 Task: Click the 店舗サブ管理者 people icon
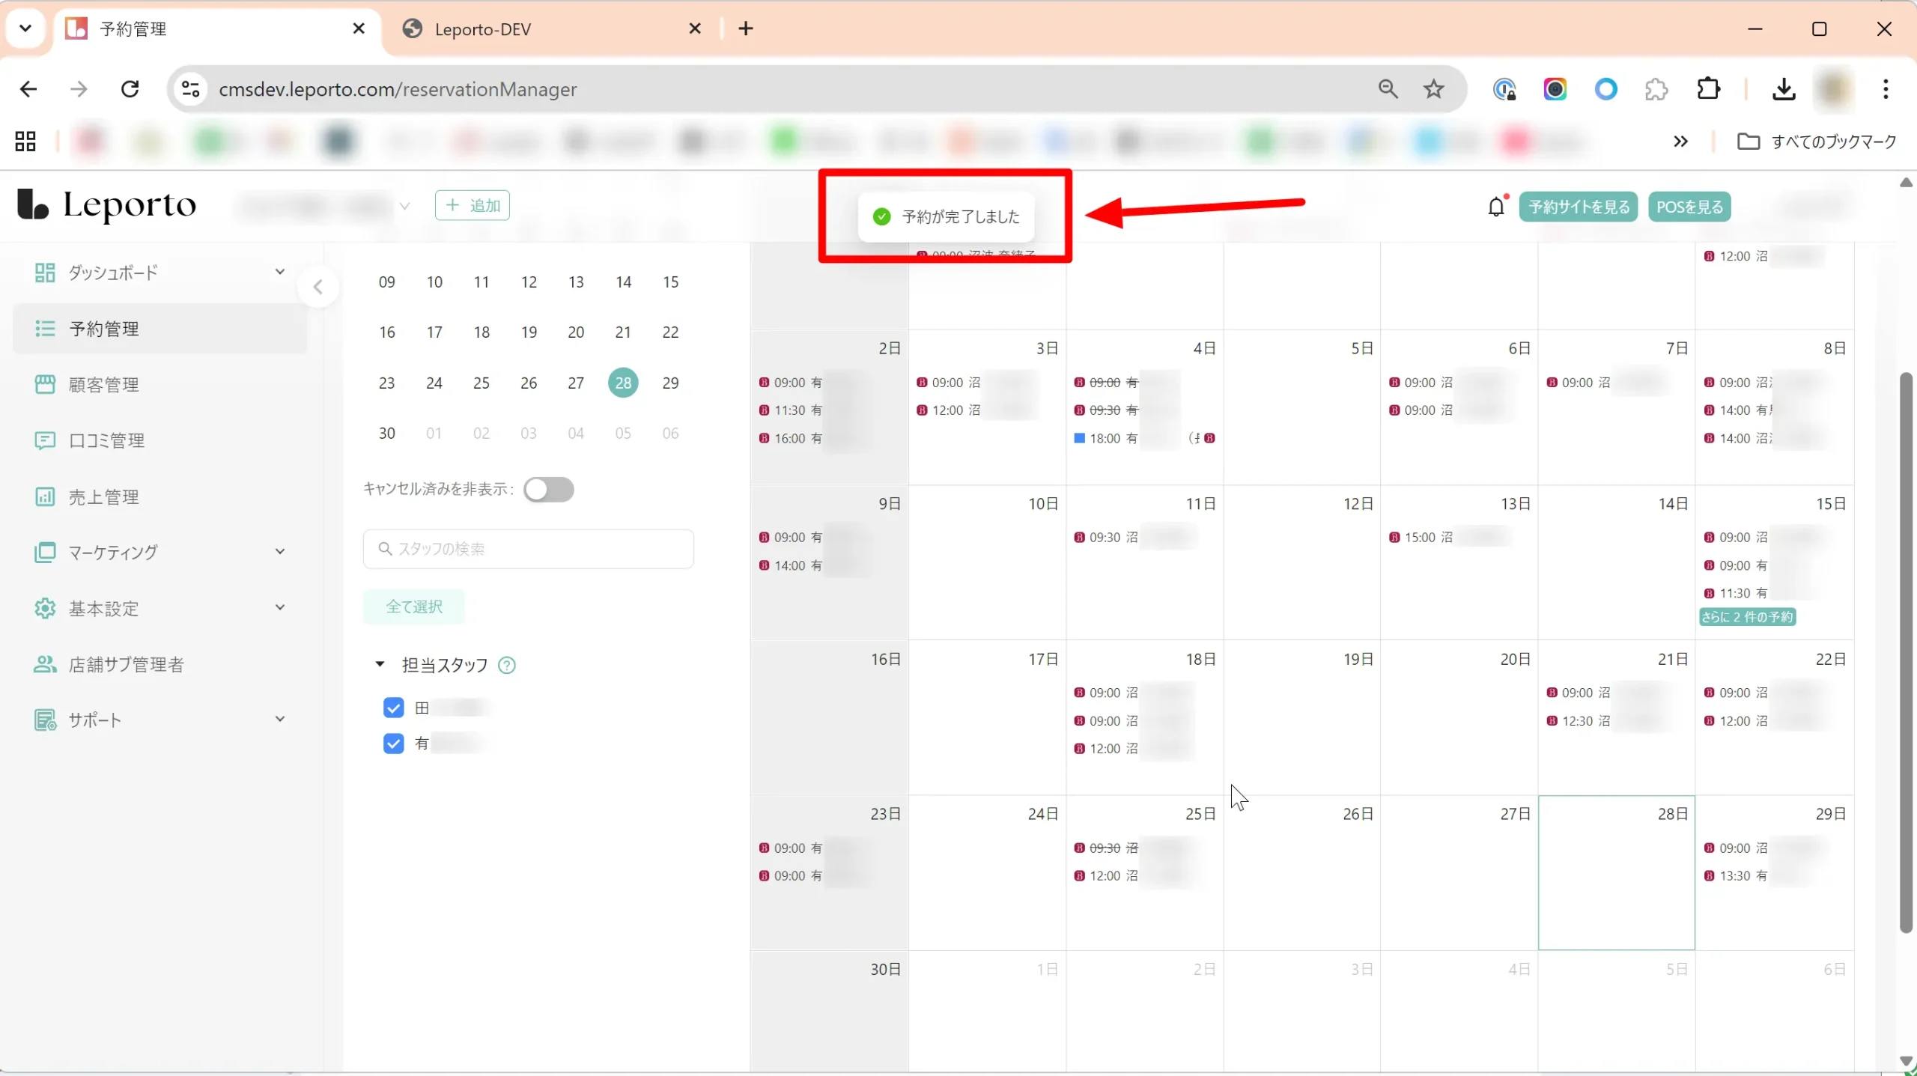pyautogui.click(x=45, y=664)
